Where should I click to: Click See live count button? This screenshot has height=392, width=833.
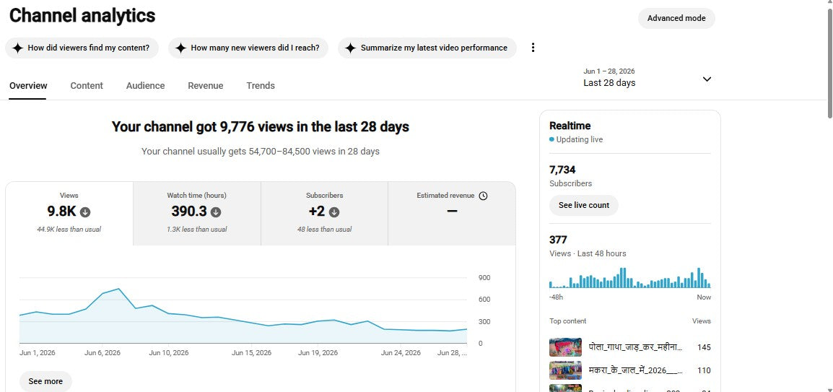click(584, 205)
